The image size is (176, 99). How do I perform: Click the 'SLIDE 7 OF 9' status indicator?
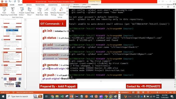5,92
